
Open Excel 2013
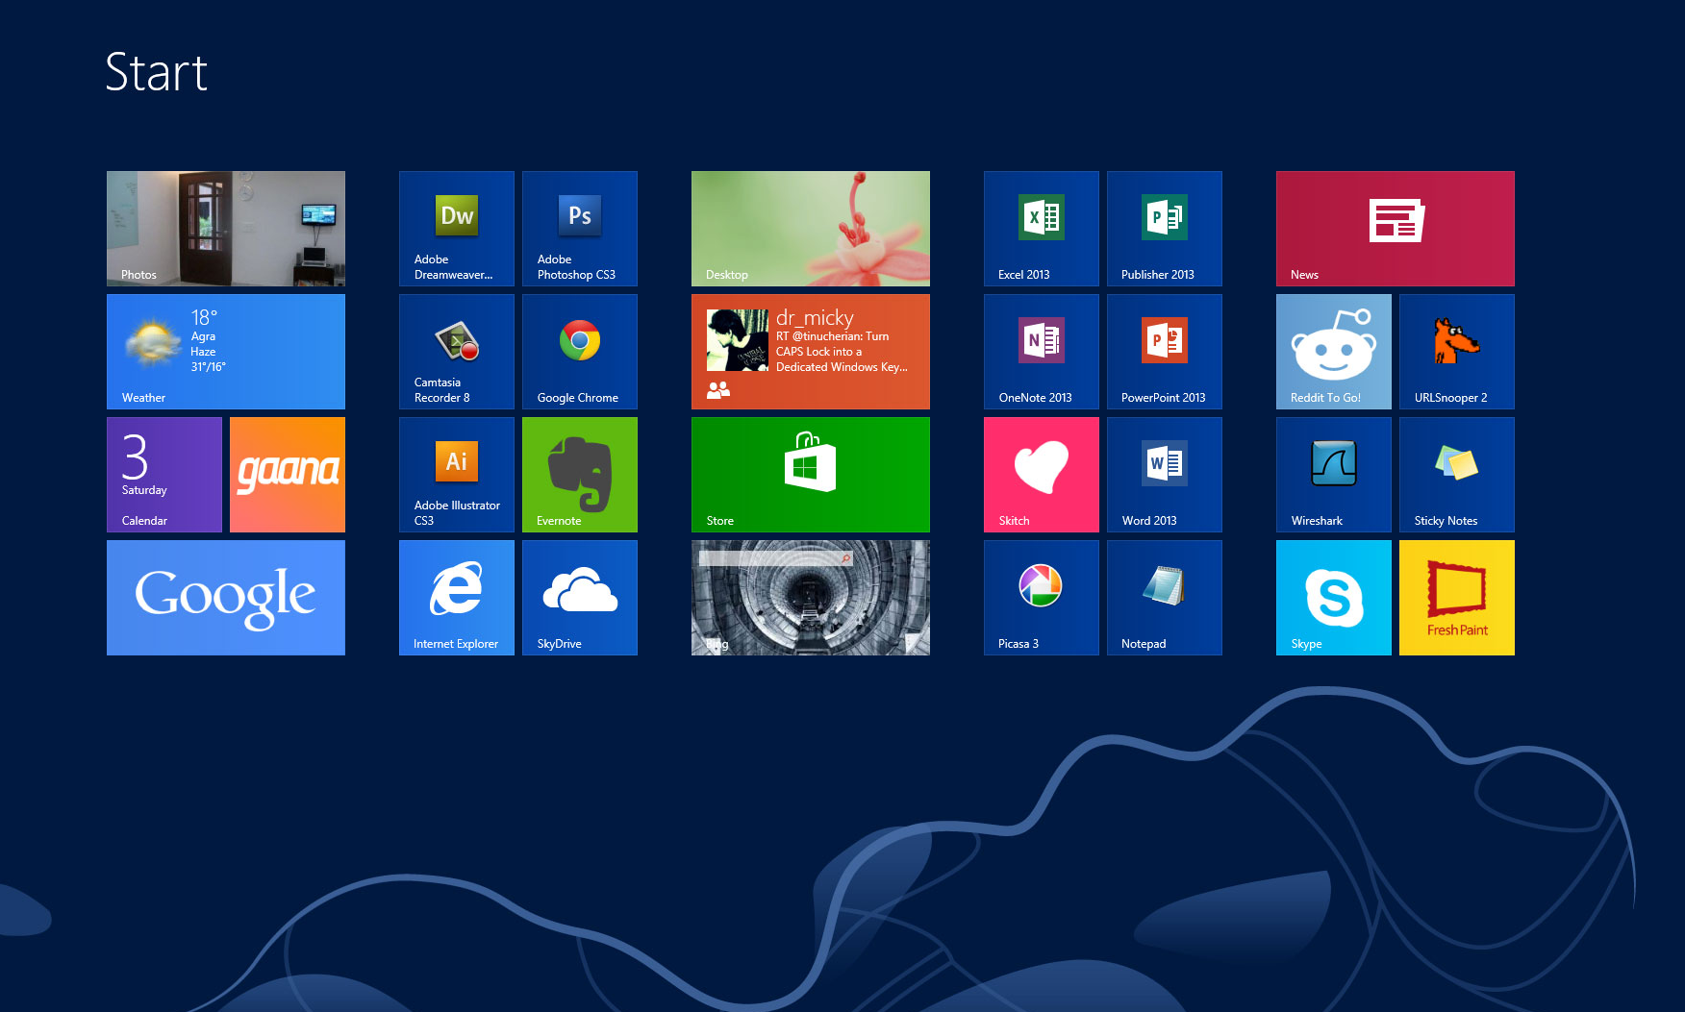point(1042,229)
